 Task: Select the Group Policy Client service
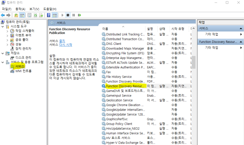pos(146,124)
